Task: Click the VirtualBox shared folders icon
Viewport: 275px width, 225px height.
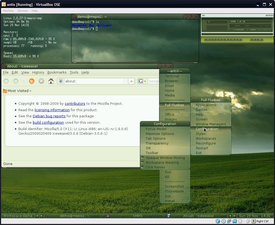Action: point(235,221)
